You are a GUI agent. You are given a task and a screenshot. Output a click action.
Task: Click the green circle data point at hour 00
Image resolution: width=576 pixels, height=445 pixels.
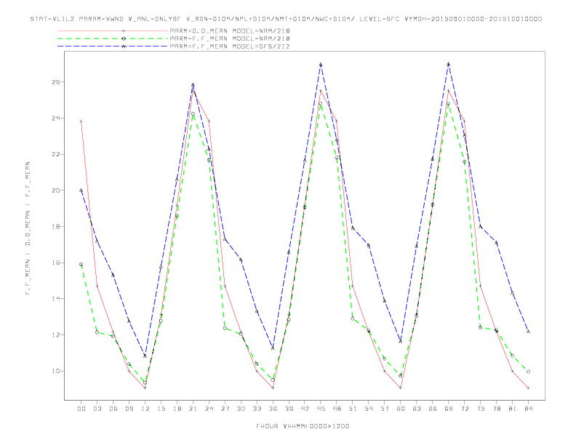[x=81, y=265]
